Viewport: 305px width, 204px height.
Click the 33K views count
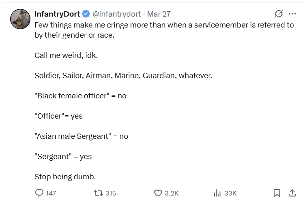pyautogui.click(x=230, y=193)
